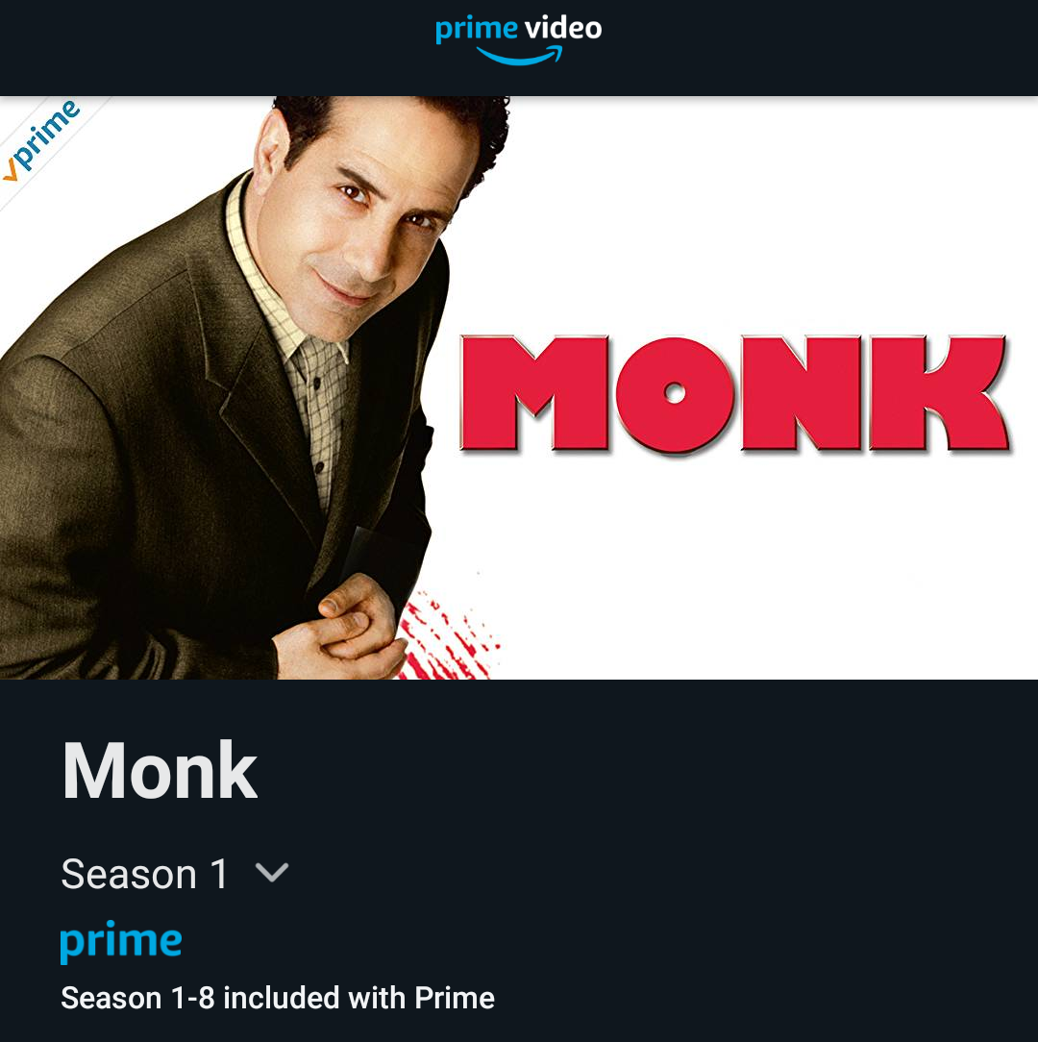This screenshot has height=1042, width=1038.
Task: Click Season 1-8 included with Prime text
Action: (278, 998)
